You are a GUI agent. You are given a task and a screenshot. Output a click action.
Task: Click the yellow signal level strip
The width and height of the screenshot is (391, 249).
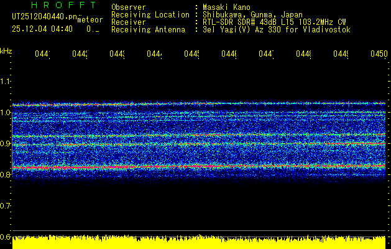199,243
